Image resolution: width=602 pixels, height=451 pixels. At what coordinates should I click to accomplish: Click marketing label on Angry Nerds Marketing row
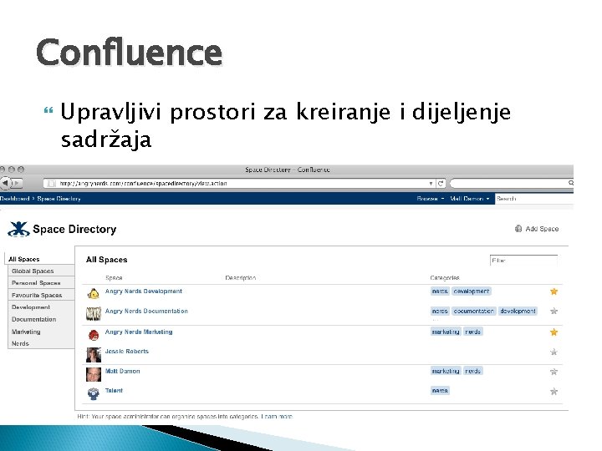(446, 332)
